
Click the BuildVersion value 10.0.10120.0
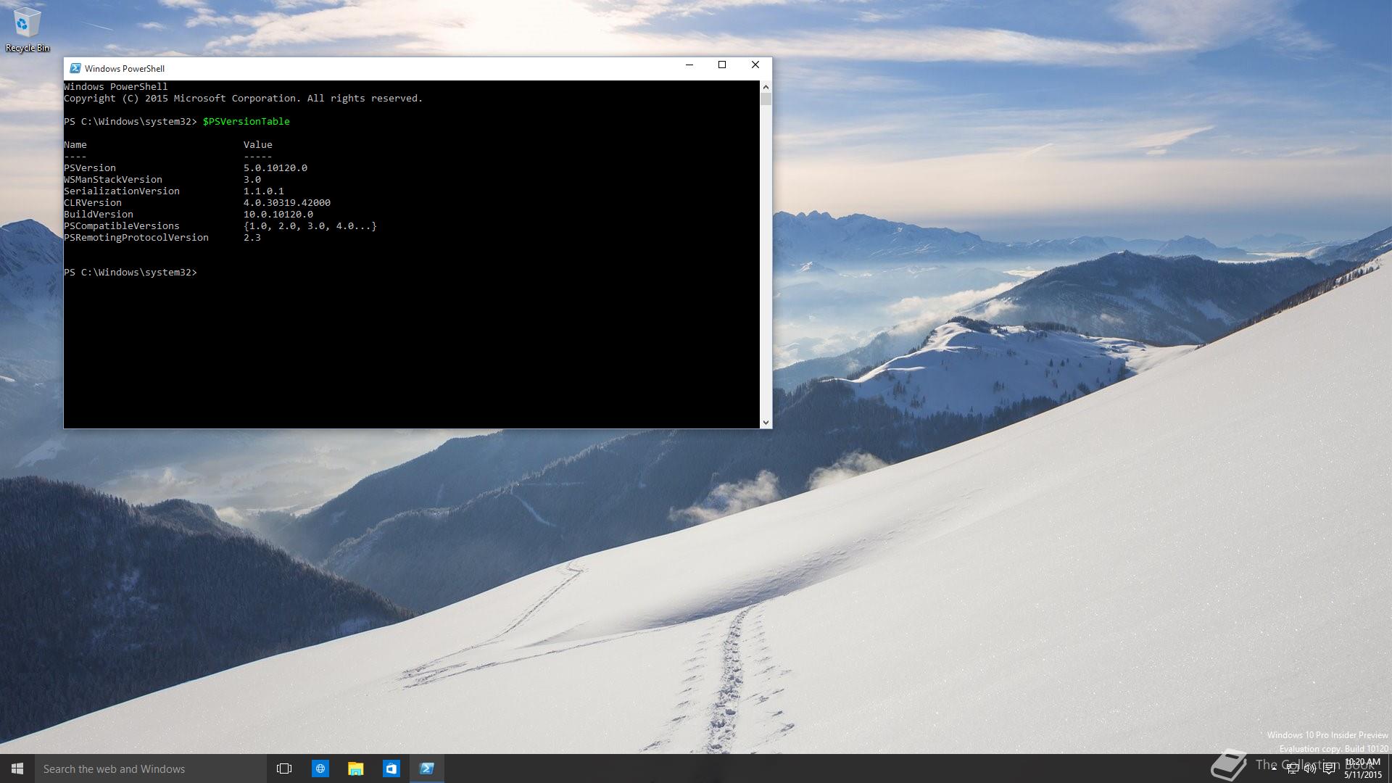pos(278,215)
